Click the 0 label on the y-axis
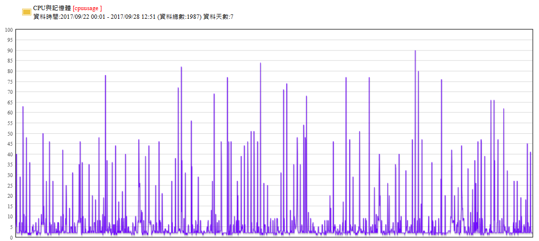The image size is (539, 241). [11, 237]
